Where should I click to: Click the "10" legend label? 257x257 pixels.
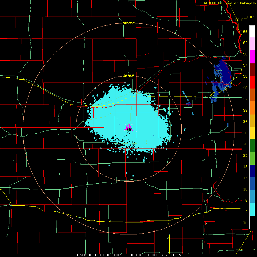tap(245, 189)
